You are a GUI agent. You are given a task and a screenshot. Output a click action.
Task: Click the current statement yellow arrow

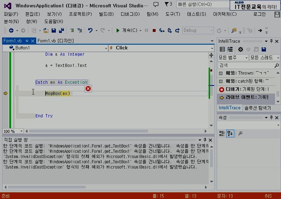pyautogui.click(x=6, y=93)
